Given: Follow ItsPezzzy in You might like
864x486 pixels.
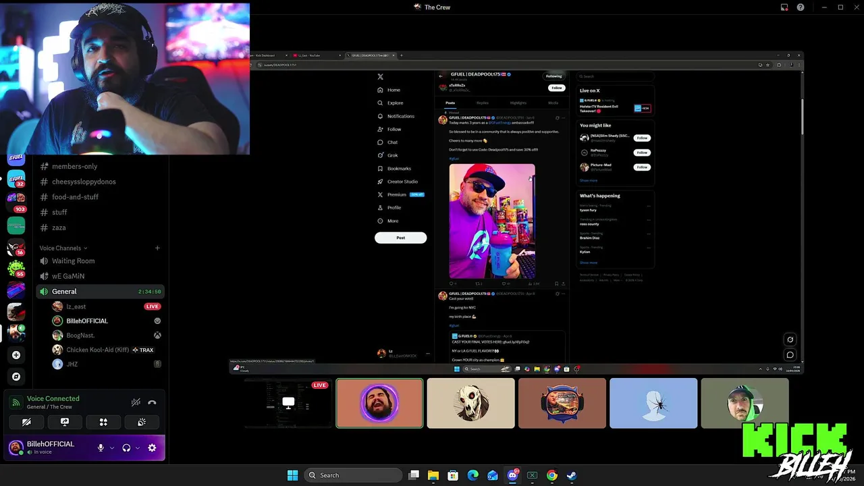Looking at the screenshot, I should click(642, 153).
